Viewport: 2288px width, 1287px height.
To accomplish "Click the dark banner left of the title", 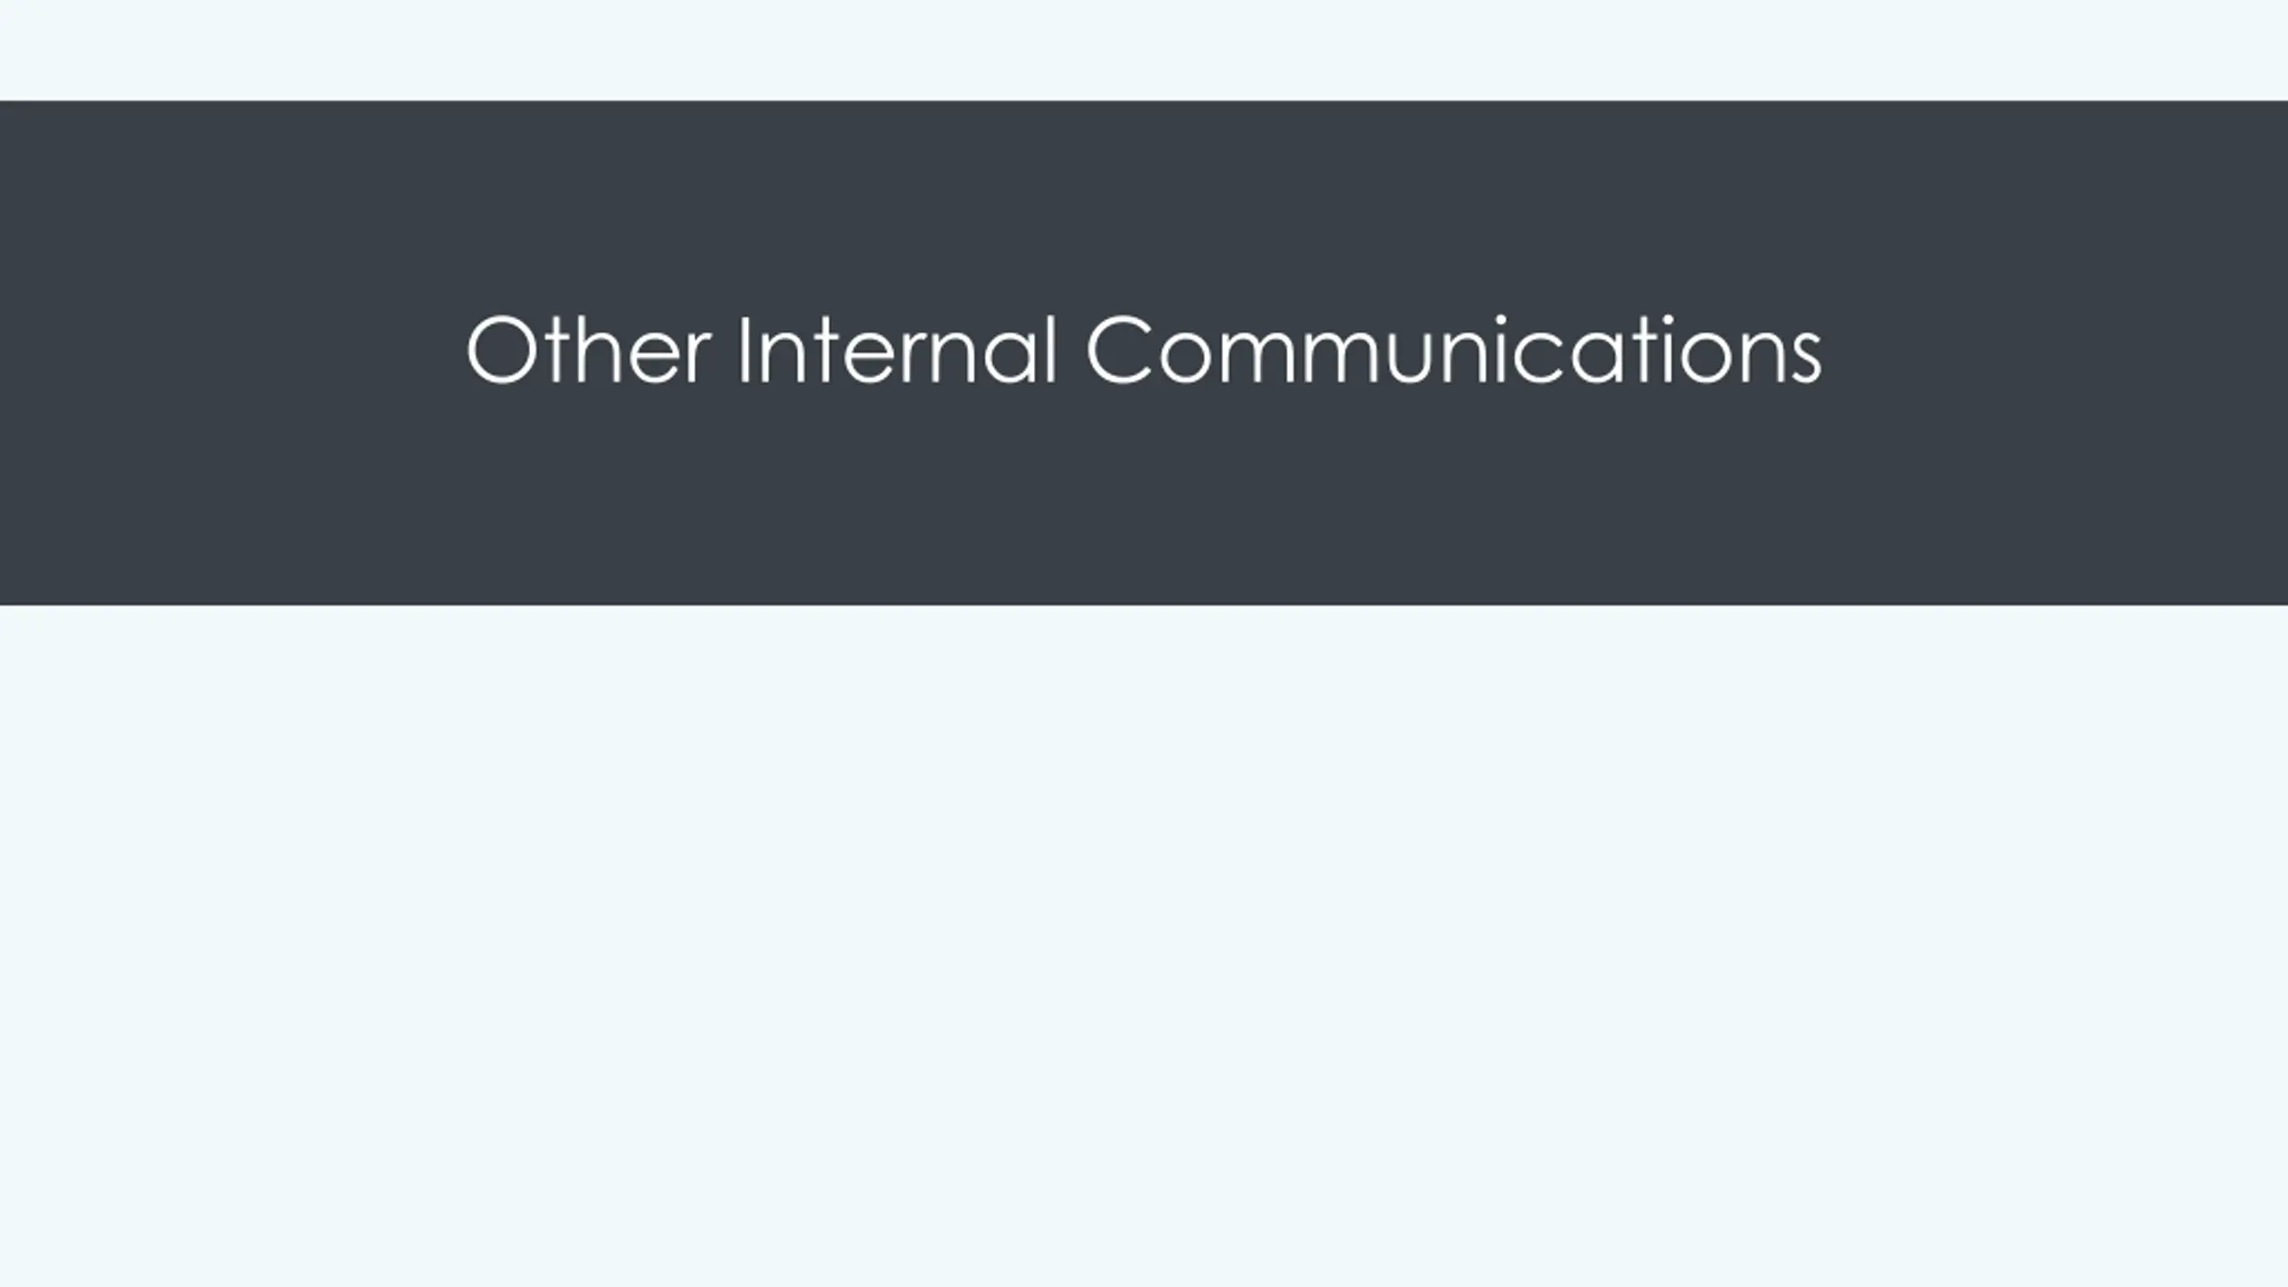I will tap(232, 352).
